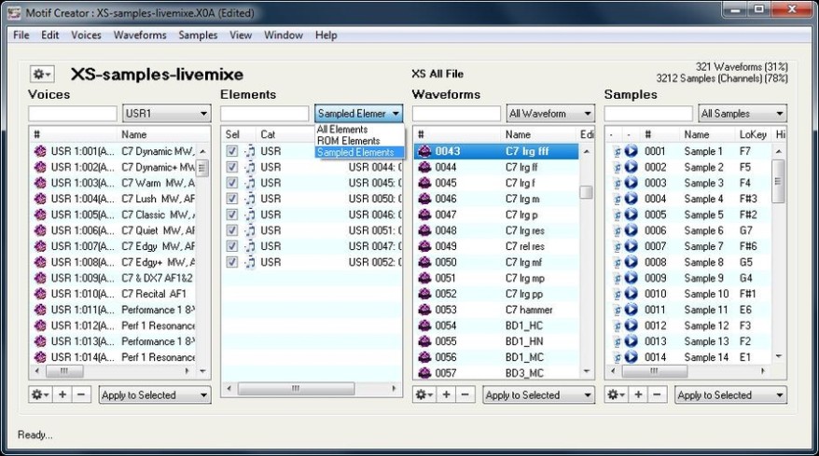Toggle the first element row checkbox under Sel

[x=232, y=151]
